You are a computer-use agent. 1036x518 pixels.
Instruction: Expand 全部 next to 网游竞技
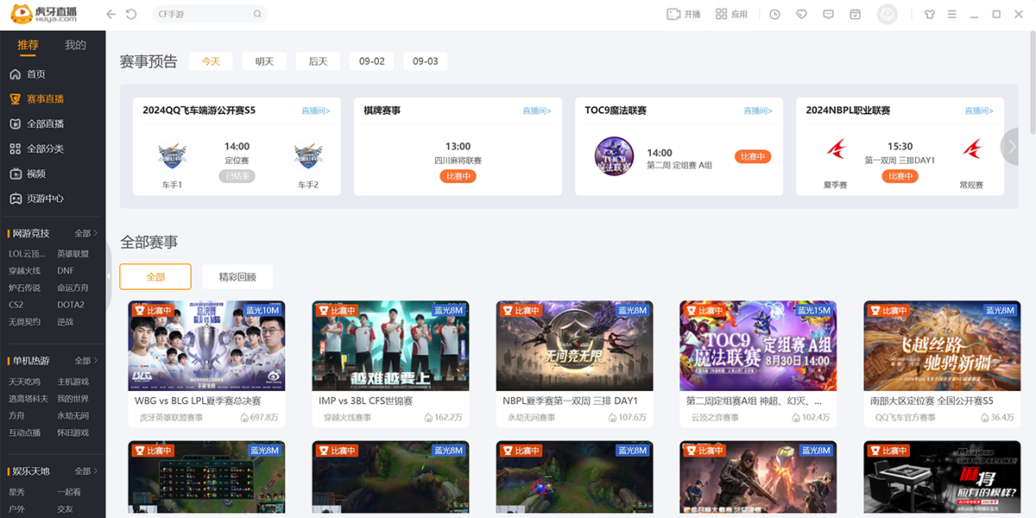[x=85, y=234]
